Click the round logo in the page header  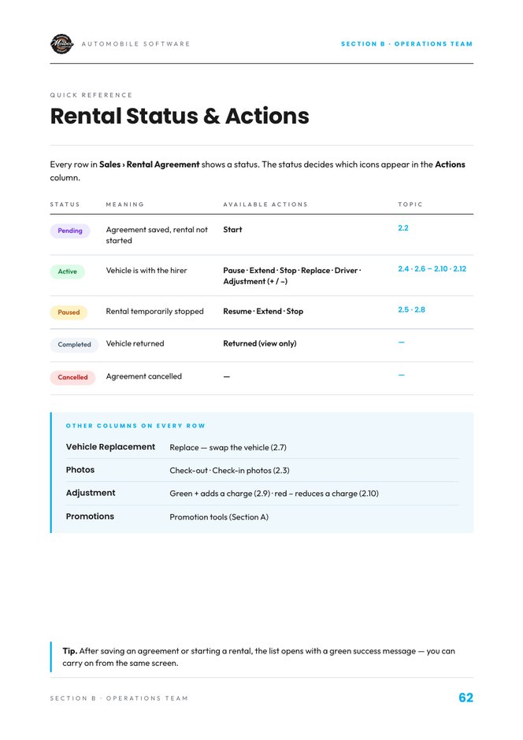coord(62,44)
